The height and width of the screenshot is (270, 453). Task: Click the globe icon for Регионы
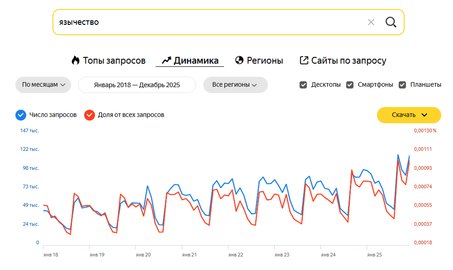[x=240, y=61]
